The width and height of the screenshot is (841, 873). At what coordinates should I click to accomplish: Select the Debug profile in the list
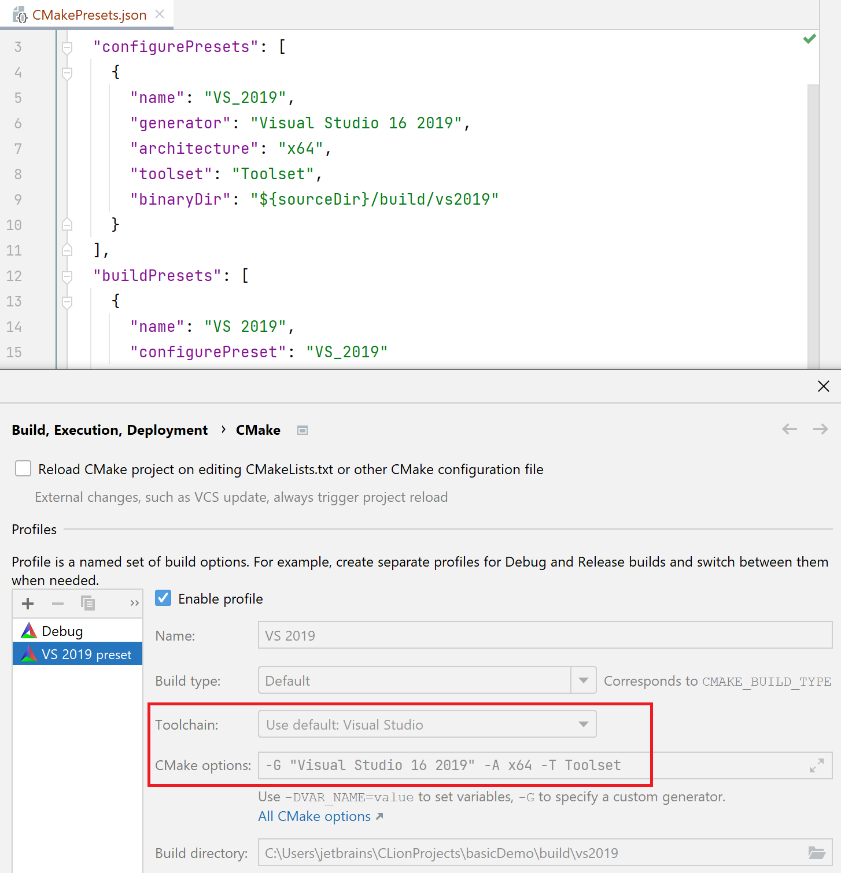click(x=60, y=630)
